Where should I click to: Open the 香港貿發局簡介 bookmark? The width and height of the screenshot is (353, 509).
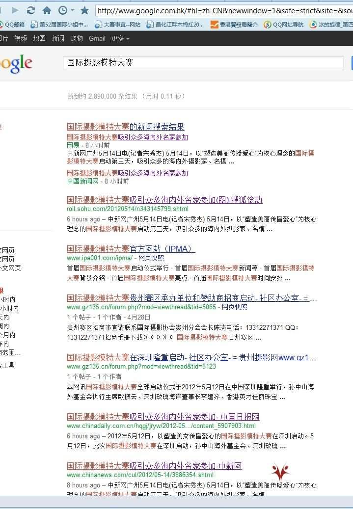coord(234,25)
